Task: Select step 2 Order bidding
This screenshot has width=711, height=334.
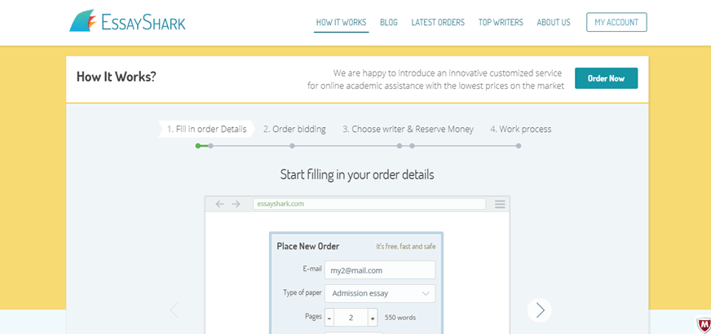Action: 294,130
